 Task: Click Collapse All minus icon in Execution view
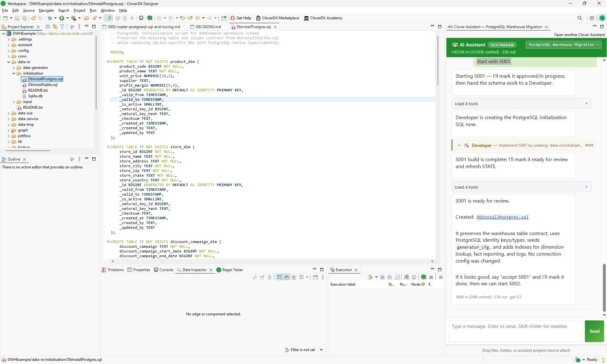click(x=390, y=277)
